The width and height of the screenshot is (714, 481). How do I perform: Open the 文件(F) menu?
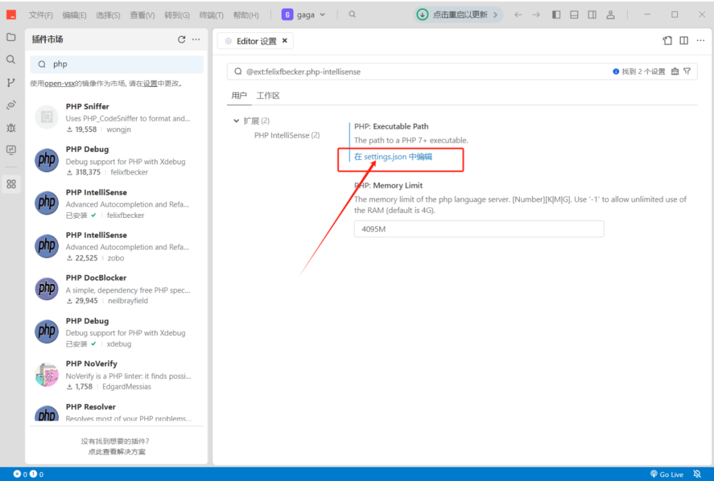[x=41, y=15]
